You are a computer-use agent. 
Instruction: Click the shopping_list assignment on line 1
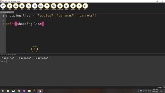pyautogui.click(x=51, y=16)
